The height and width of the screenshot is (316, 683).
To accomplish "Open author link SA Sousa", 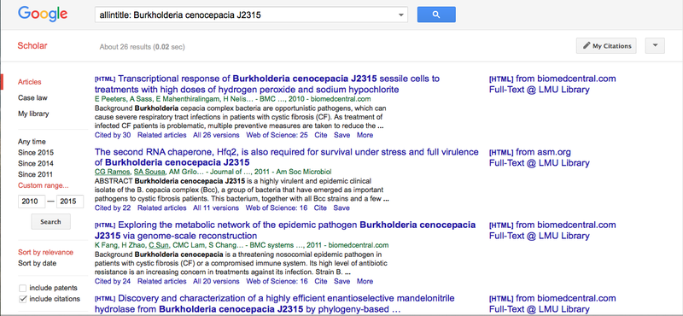I will coord(149,173).
